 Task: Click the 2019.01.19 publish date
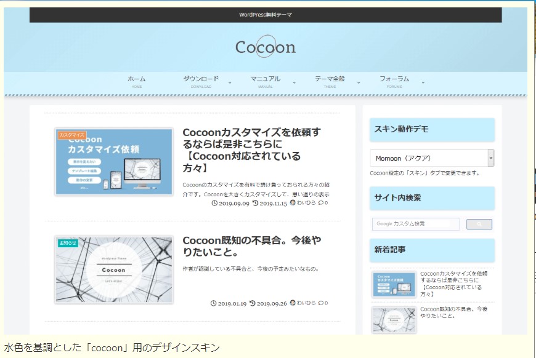point(229,303)
